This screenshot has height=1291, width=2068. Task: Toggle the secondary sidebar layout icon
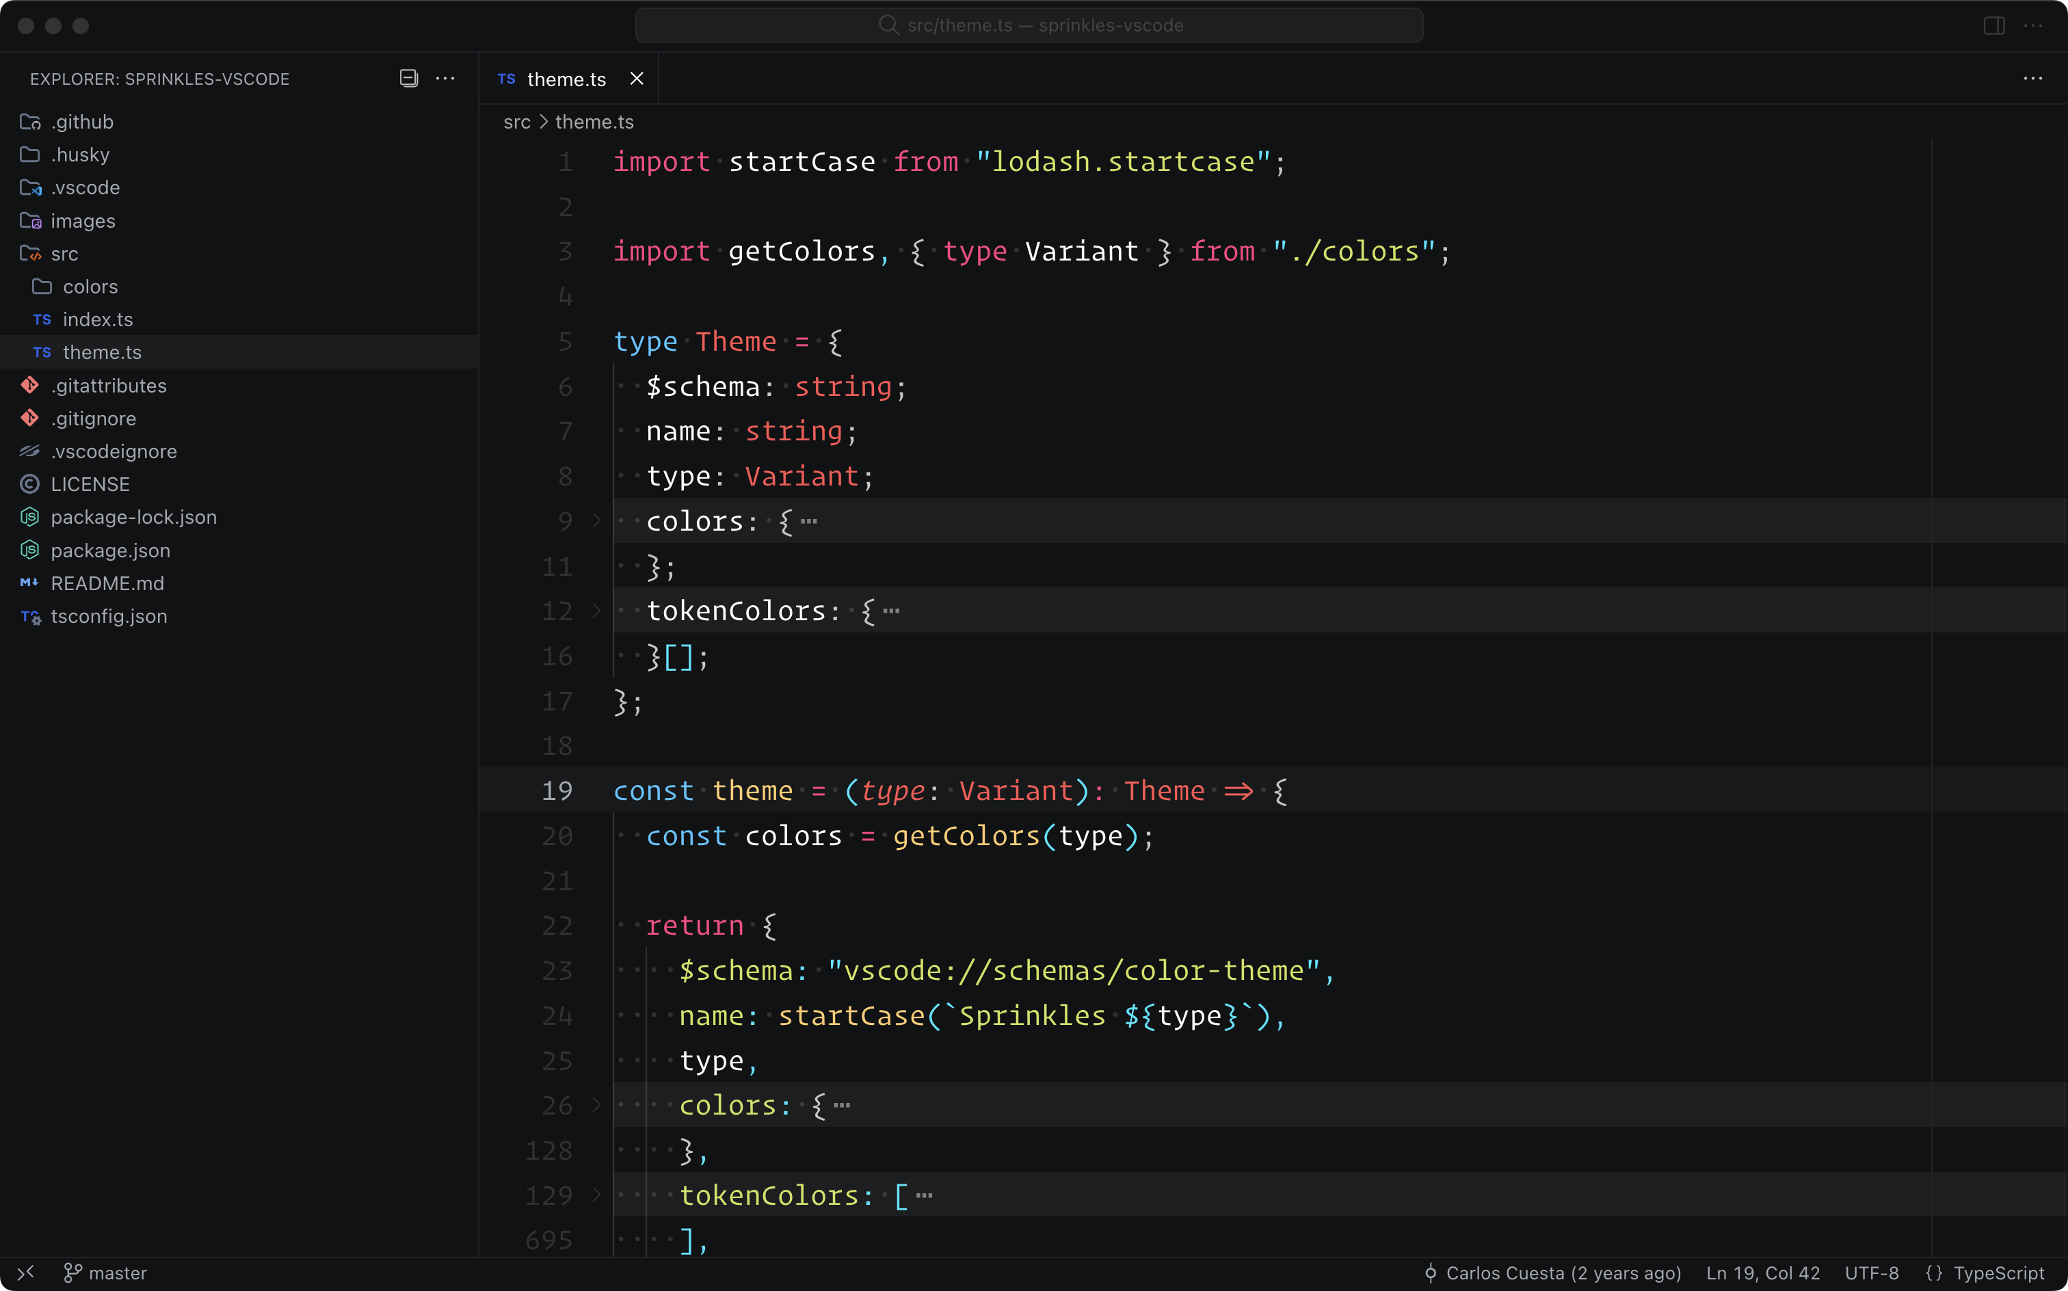(1993, 25)
